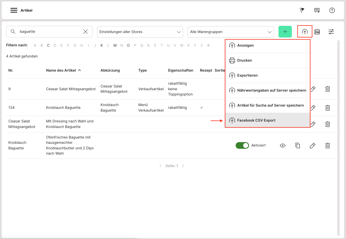Go to next page arrow
The width and height of the screenshot is (346, 239).
183,166
